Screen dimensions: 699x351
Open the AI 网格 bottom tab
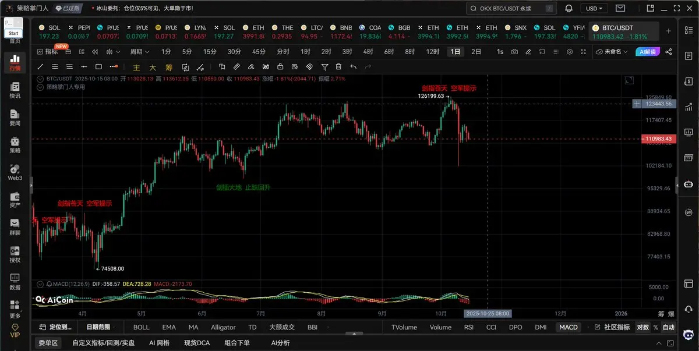click(159, 343)
